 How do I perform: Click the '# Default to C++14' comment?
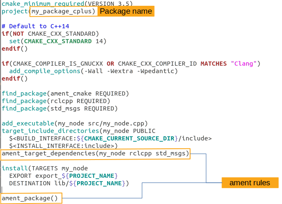pyautogui.click(x=35, y=26)
